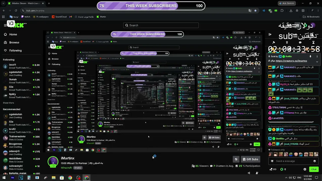Open After Effects from the taskbar

(12, 178)
